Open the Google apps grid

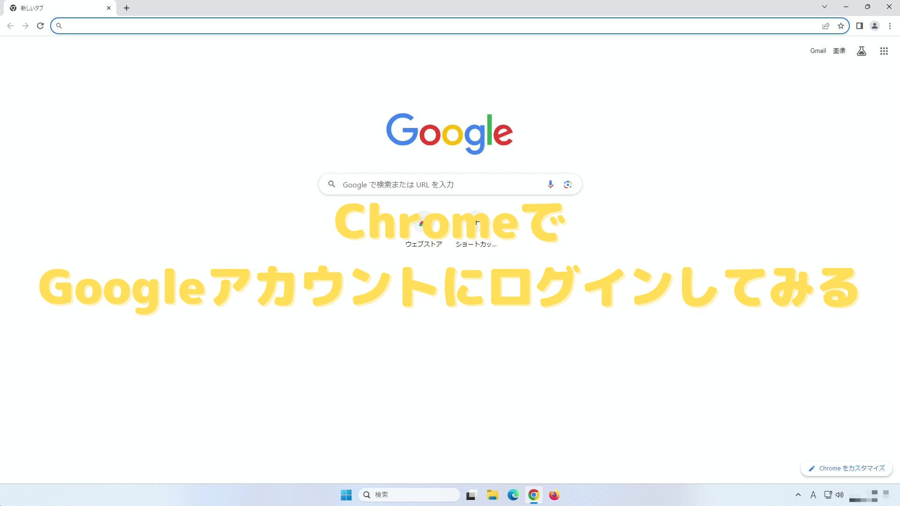pyautogui.click(x=884, y=51)
